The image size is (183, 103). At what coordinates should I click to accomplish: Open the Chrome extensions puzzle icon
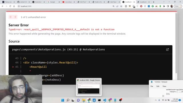(164, 6)
